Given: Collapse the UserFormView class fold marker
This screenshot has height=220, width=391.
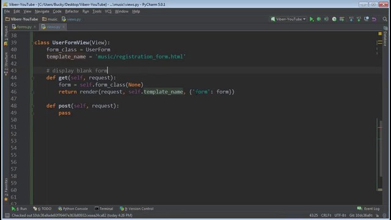Looking at the screenshot, I should pos(32,43).
